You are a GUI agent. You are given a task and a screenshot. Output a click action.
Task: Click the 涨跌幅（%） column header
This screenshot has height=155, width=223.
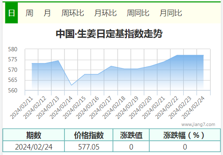(x=185, y=135)
